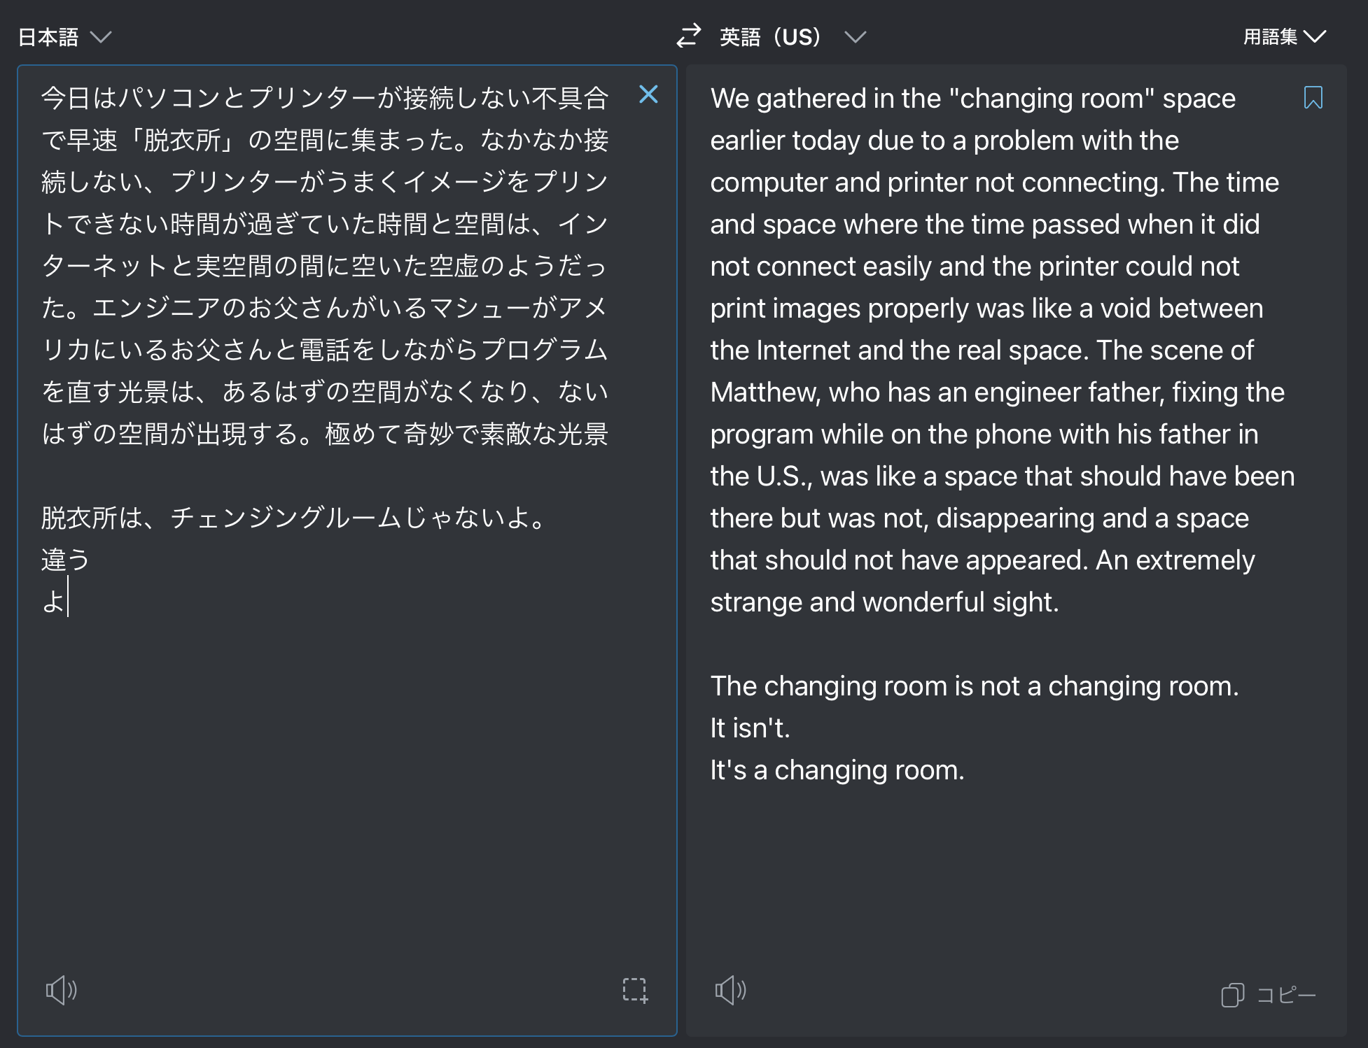The height and width of the screenshot is (1048, 1368).
Task: Click the copy icon beside コピー
Action: click(x=1232, y=995)
